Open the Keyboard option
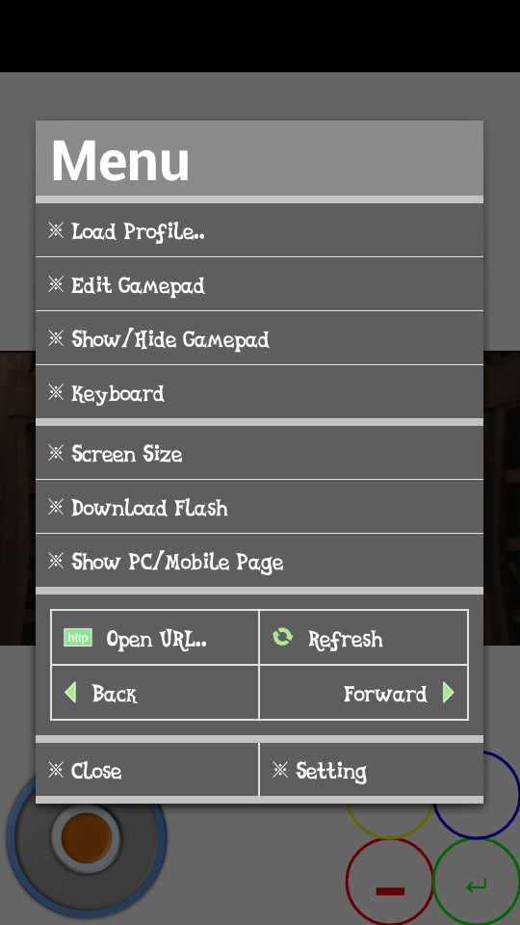The width and height of the screenshot is (520, 925). pos(259,392)
